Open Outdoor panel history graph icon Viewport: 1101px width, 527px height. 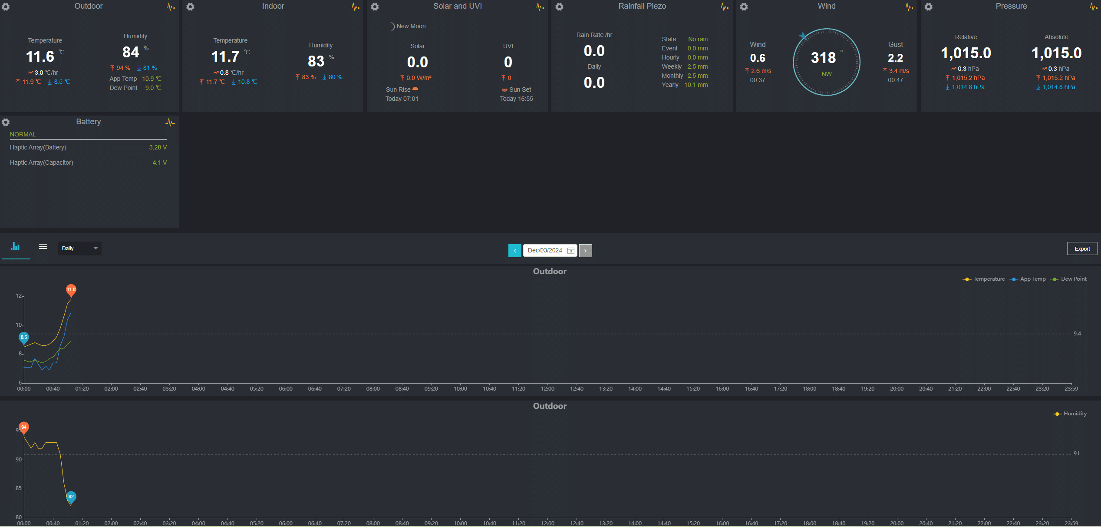tap(170, 7)
